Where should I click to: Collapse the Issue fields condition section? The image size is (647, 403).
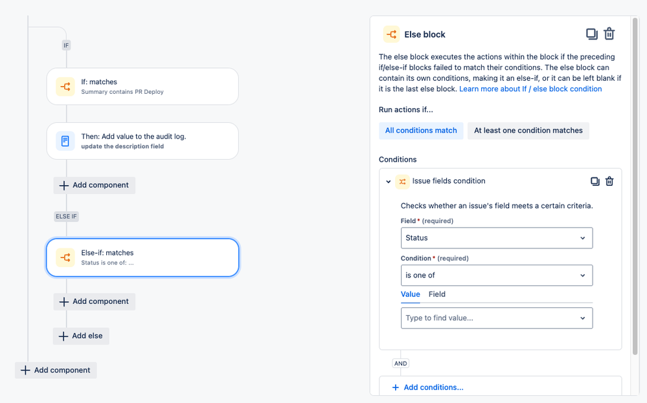tap(389, 182)
